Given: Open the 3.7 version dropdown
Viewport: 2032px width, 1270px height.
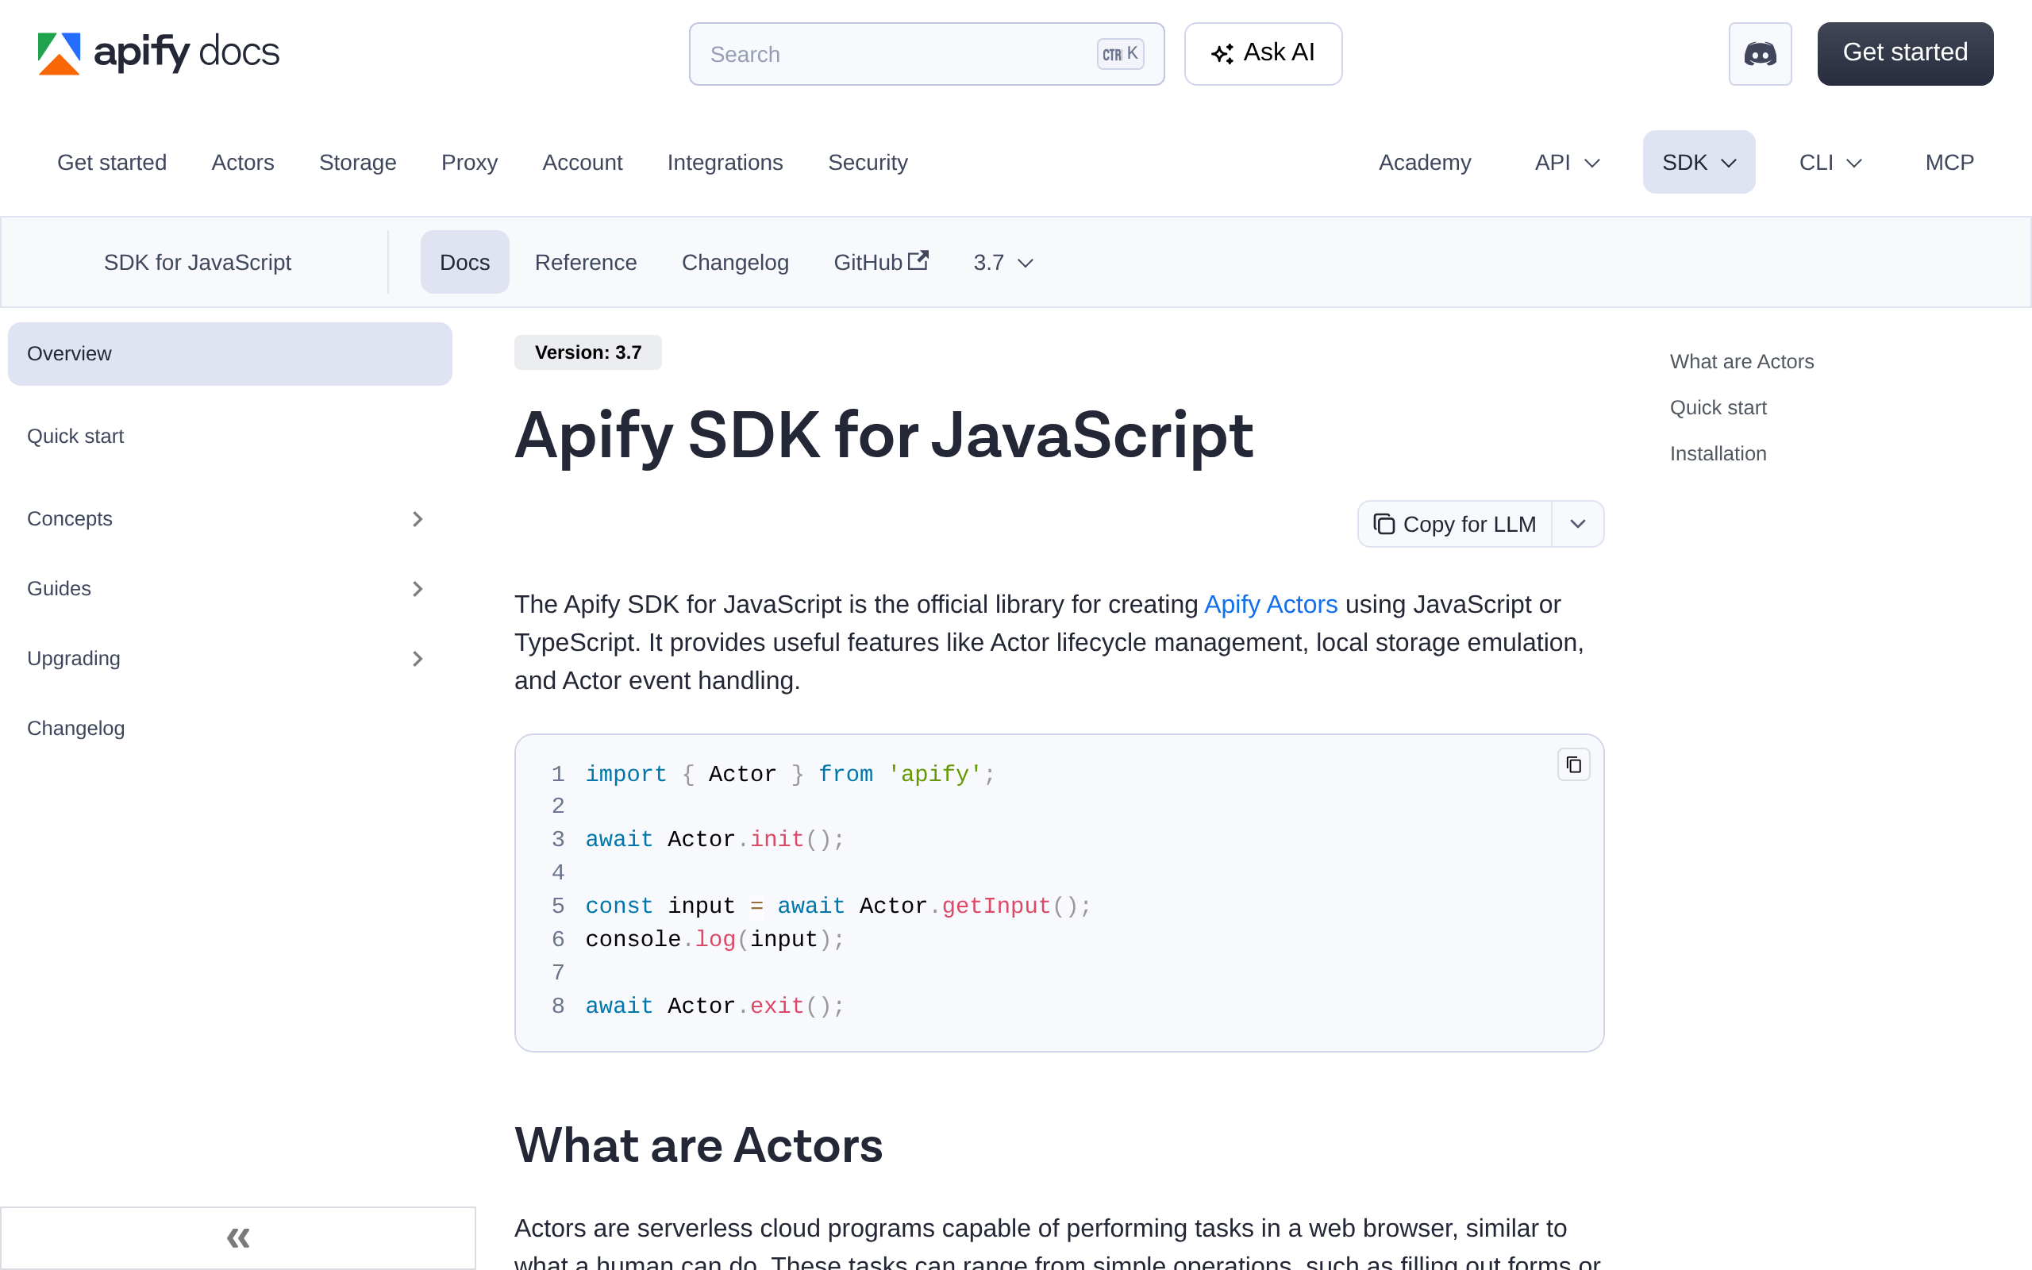Looking at the screenshot, I should tap(1003, 262).
